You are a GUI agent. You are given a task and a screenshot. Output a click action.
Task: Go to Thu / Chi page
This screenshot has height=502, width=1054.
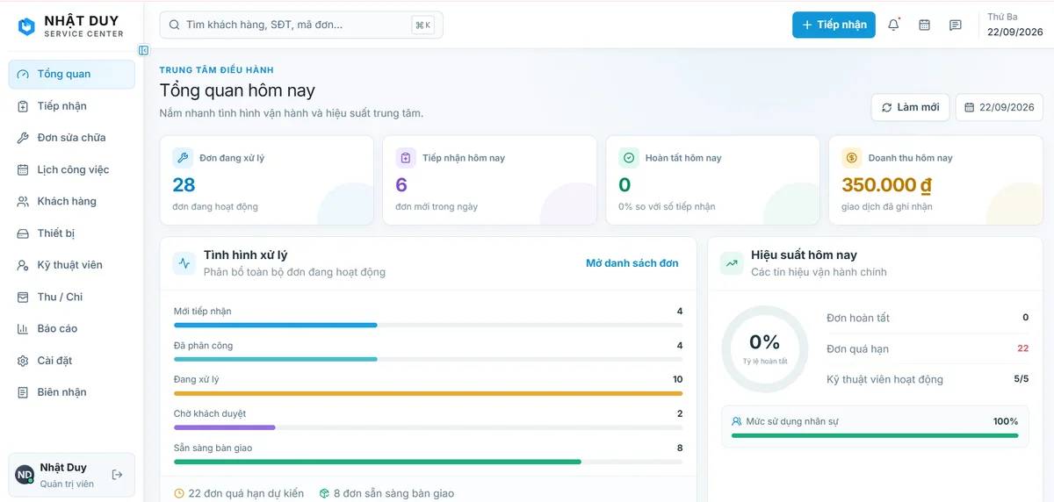72,297
